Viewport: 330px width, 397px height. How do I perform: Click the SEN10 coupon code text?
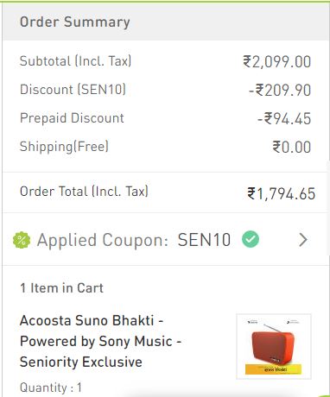204,240
